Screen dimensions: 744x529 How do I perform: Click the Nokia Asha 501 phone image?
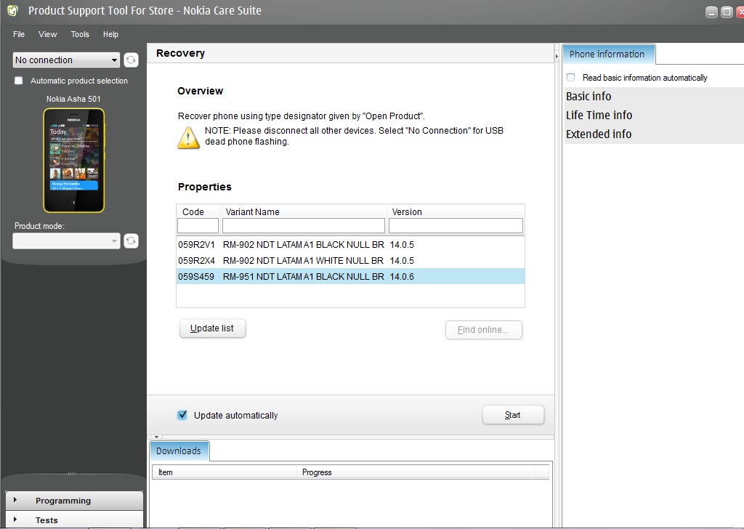(74, 161)
